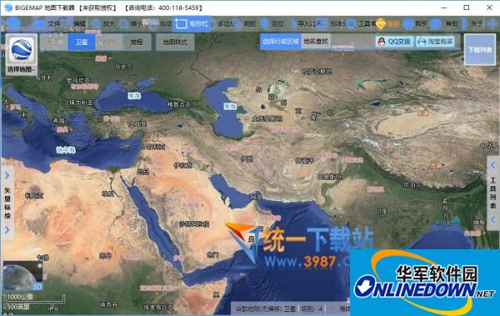Viewport: 500px width, 316px height.
Task: Expand left panel using arrow above 矢量标绘
Action: (7, 175)
